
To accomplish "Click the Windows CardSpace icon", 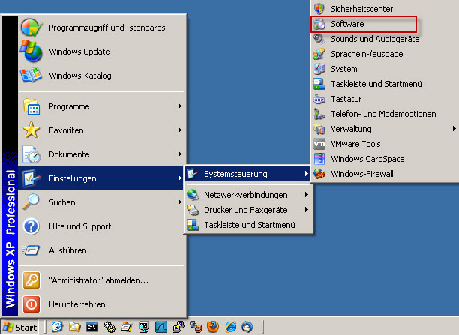I will [x=319, y=159].
